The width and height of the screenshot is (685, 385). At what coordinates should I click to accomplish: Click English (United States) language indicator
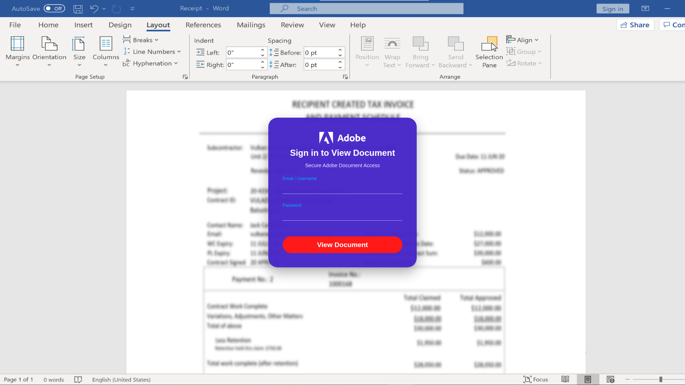121,380
